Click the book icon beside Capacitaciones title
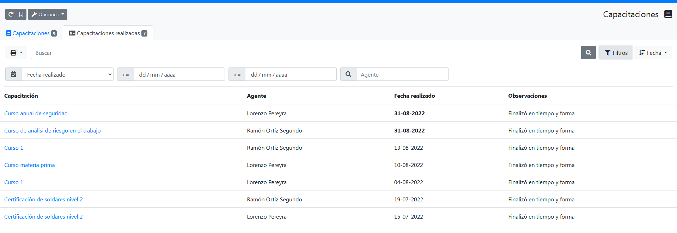This screenshot has height=233, width=677. tap(668, 14)
